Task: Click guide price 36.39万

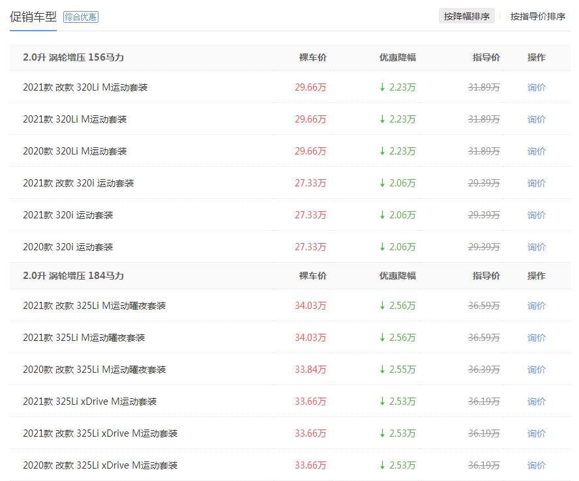Action: [x=484, y=370]
